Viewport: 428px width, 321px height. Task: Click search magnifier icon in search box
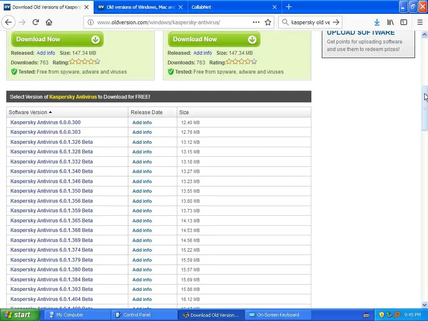pyautogui.click(x=285, y=22)
